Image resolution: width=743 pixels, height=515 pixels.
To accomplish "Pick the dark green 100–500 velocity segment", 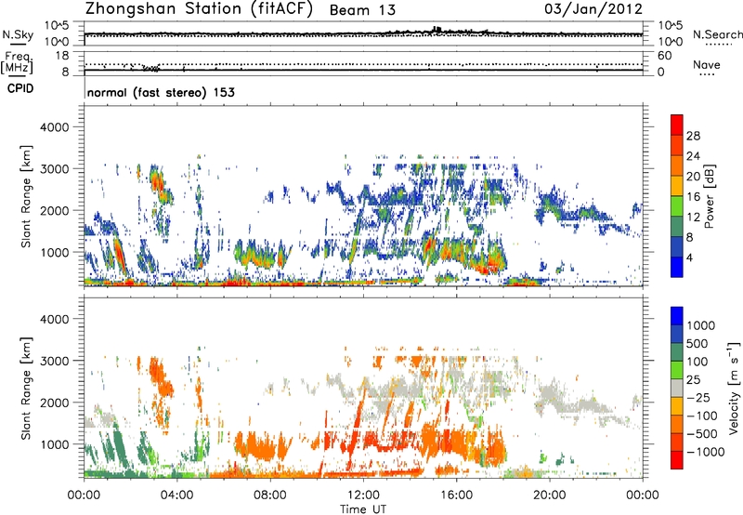I will pos(677,352).
